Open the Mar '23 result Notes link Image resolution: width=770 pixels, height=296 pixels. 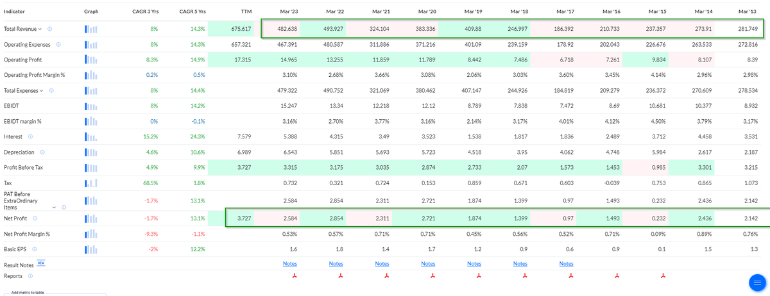(289, 264)
